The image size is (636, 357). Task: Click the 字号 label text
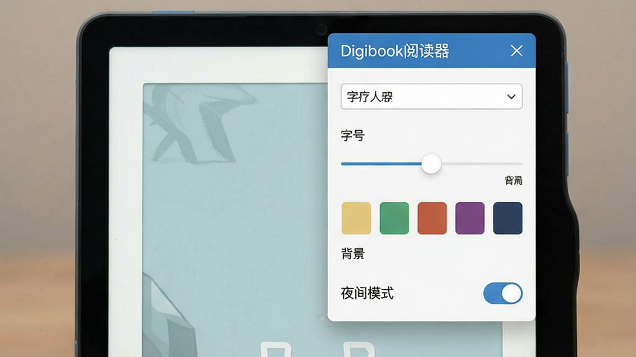[x=353, y=135]
